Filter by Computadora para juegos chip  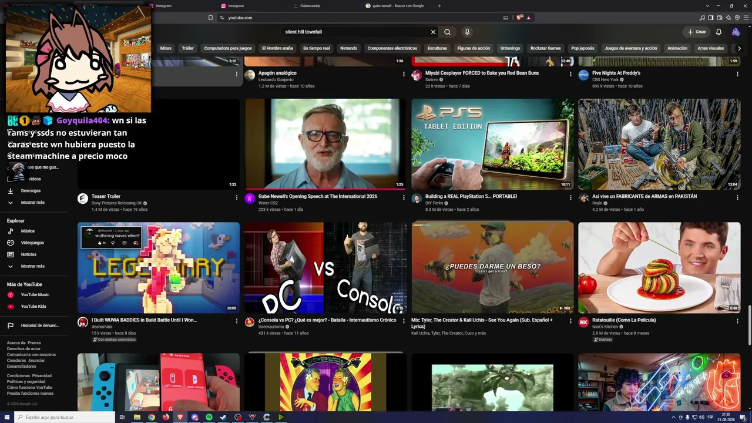[228, 48]
